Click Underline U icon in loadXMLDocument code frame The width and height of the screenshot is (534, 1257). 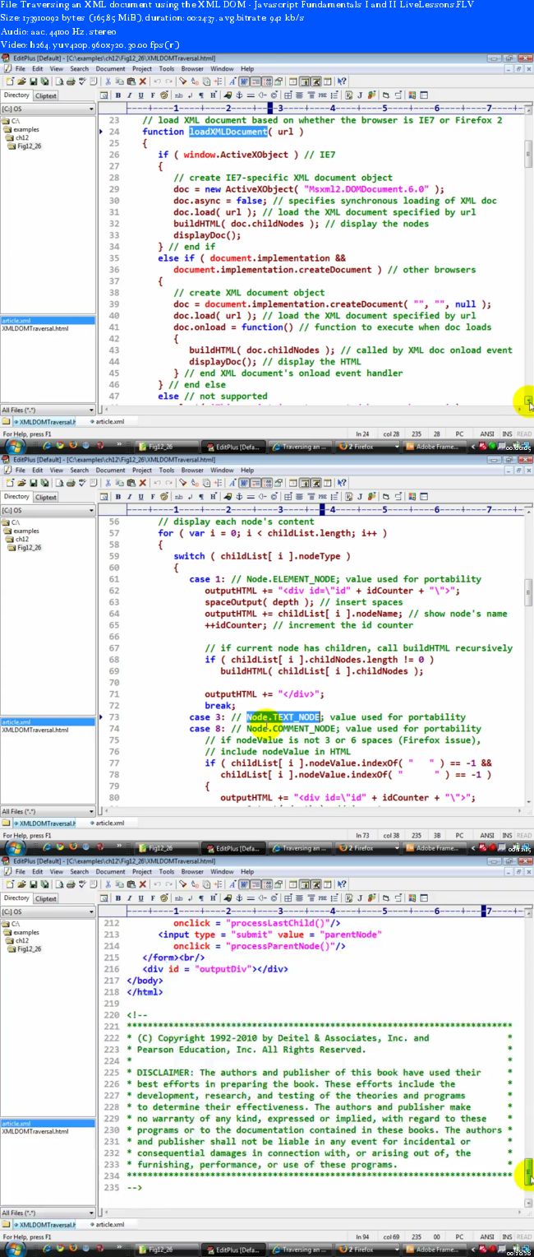click(140, 95)
